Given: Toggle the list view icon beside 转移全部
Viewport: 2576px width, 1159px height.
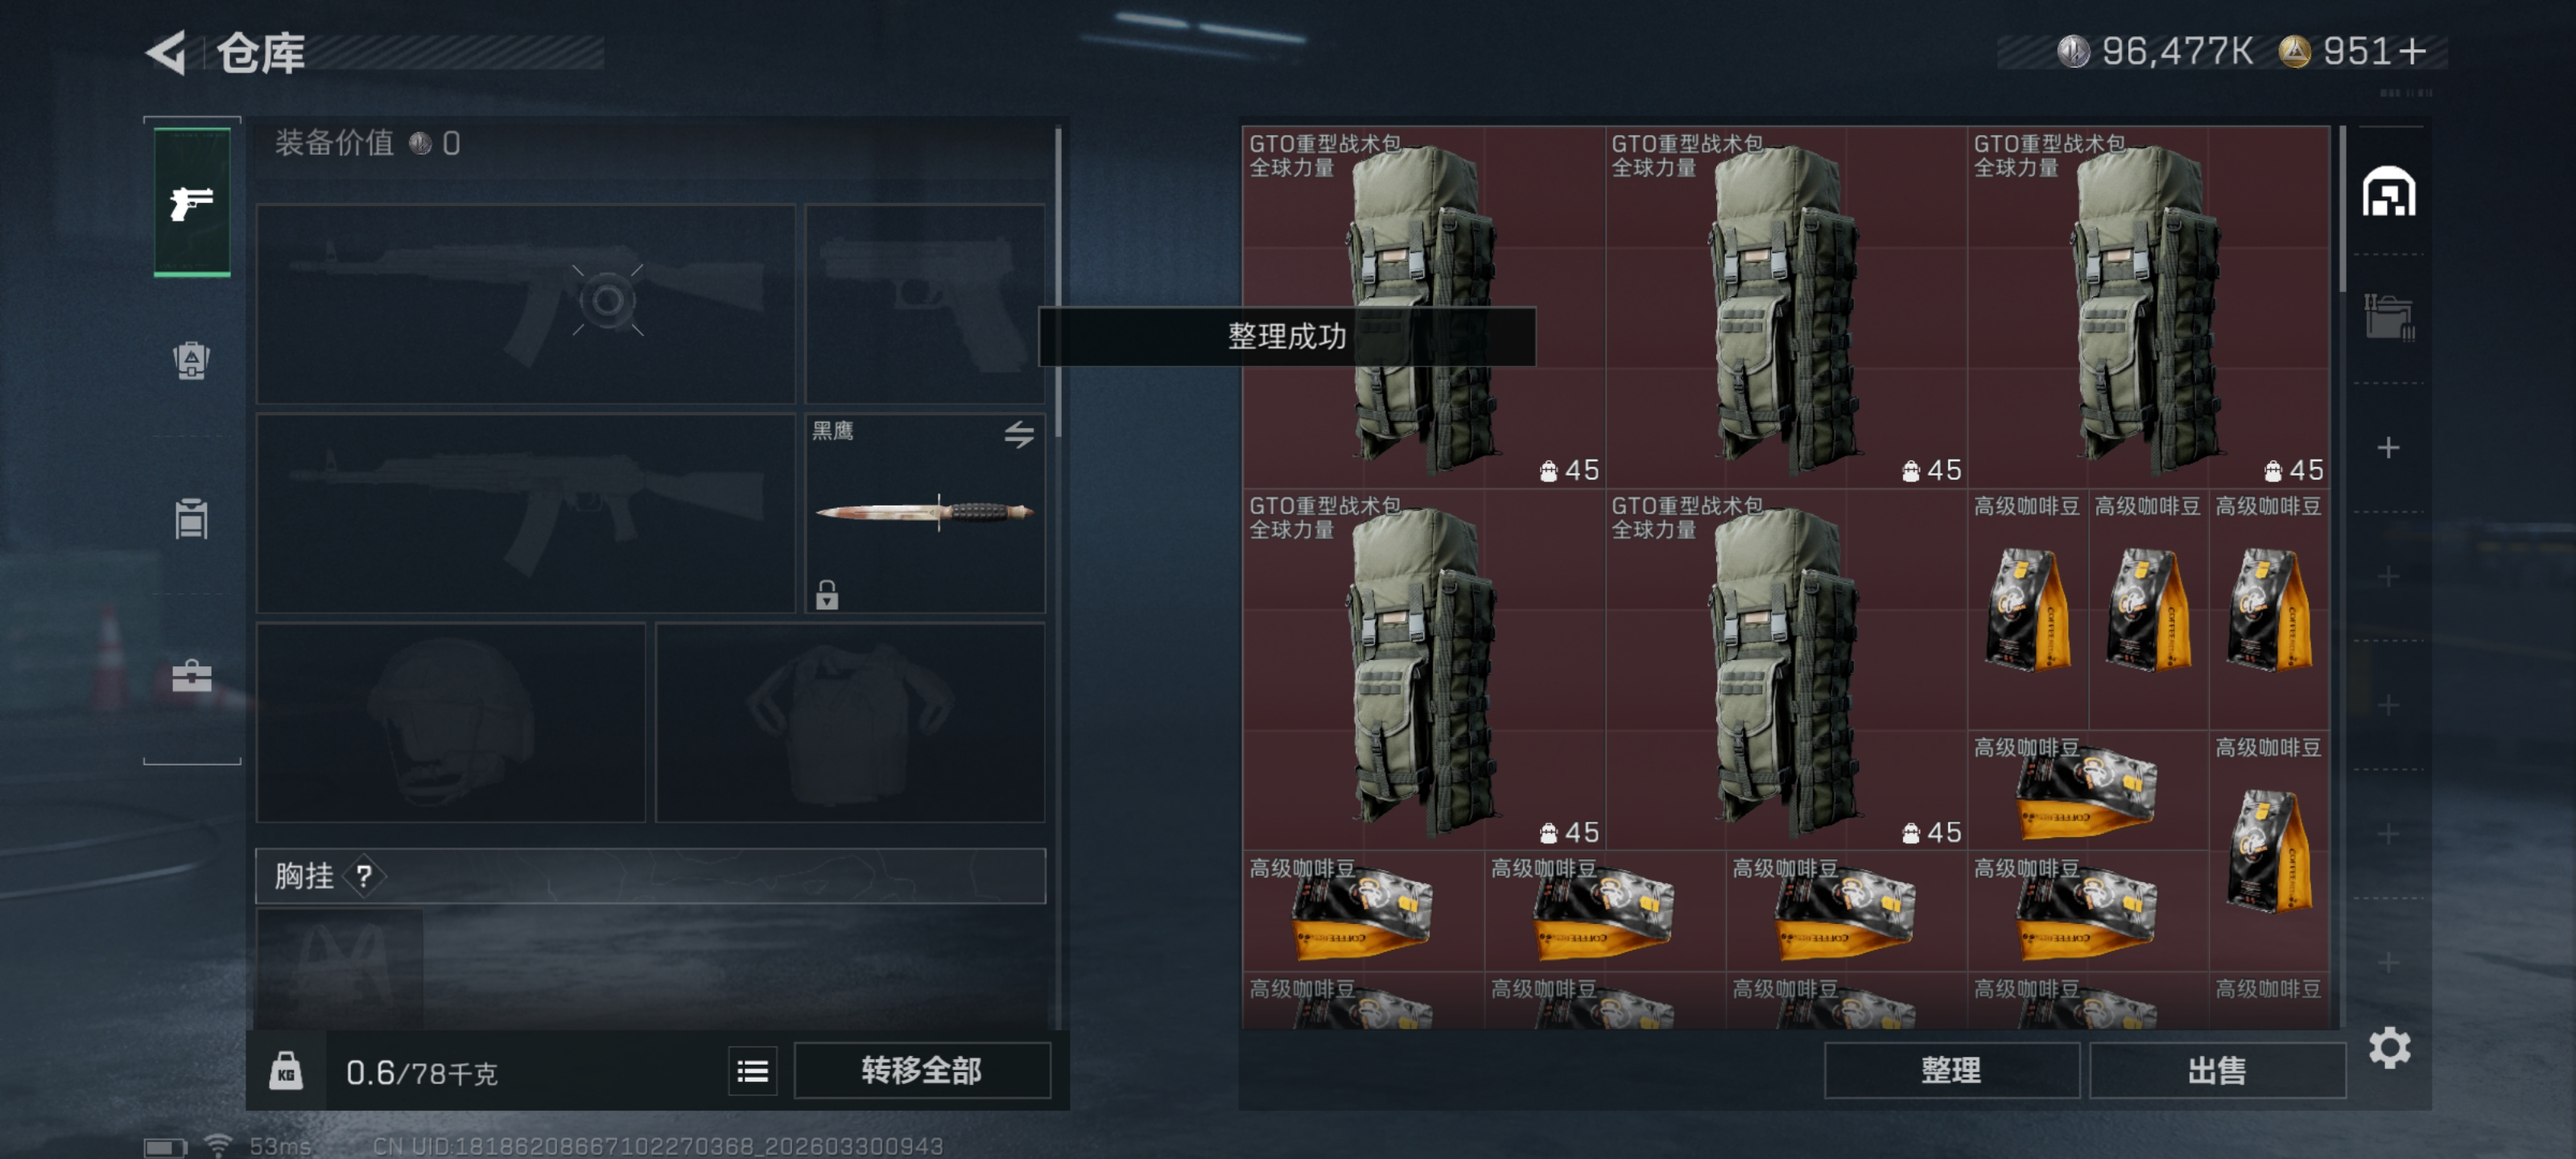Looking at the screenshot, I should click(x=752, y=1071).
